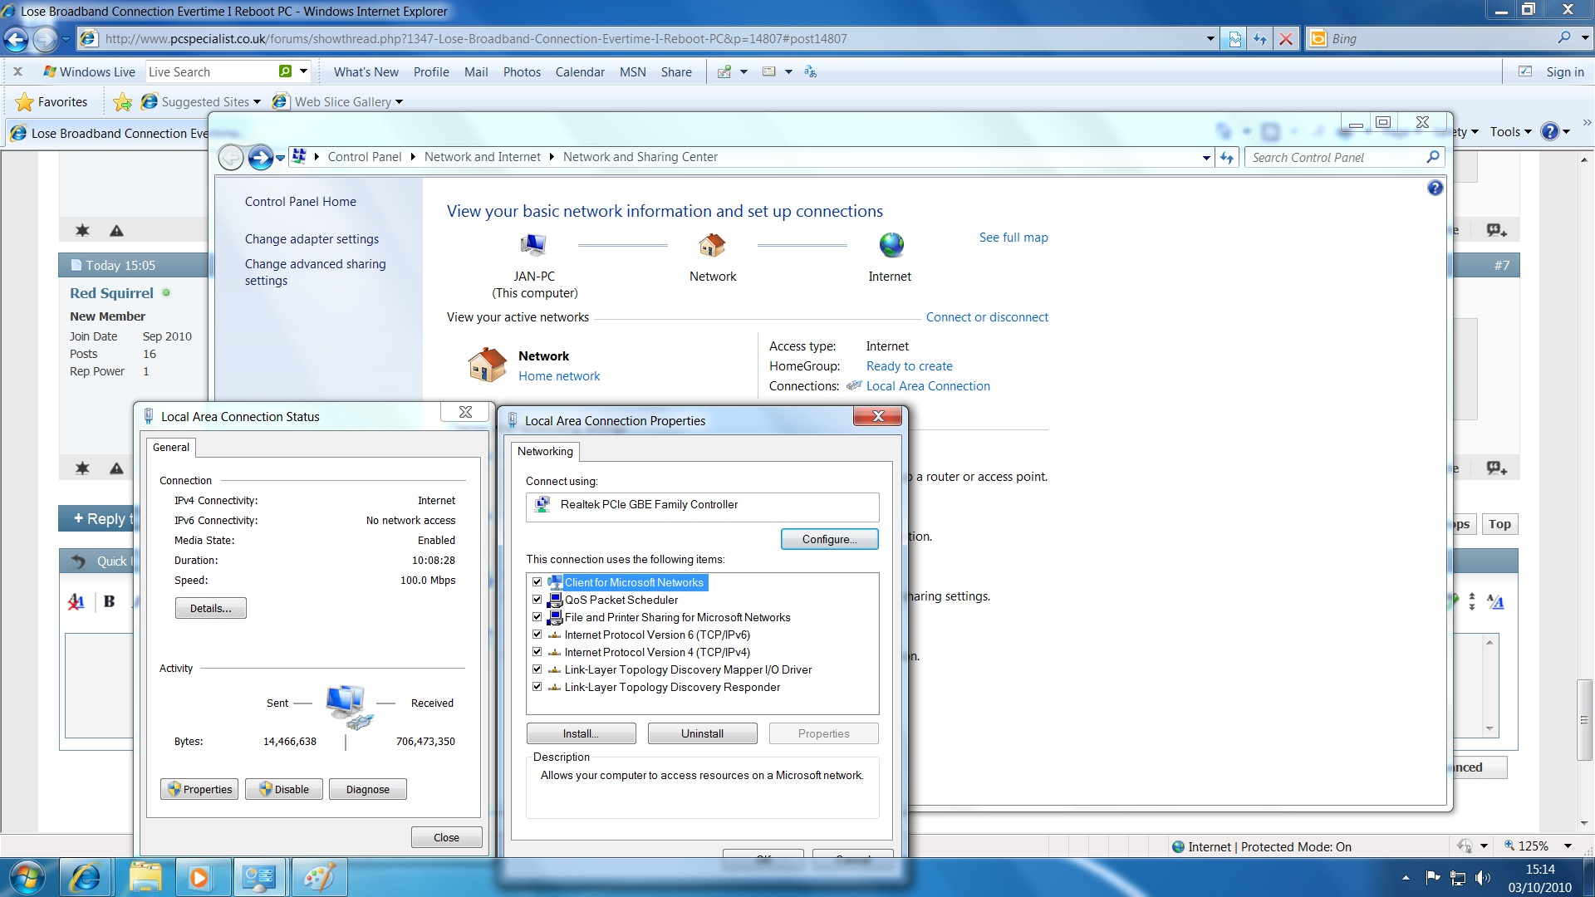
Task: Click Local Area Connection link
Action: 928,386
